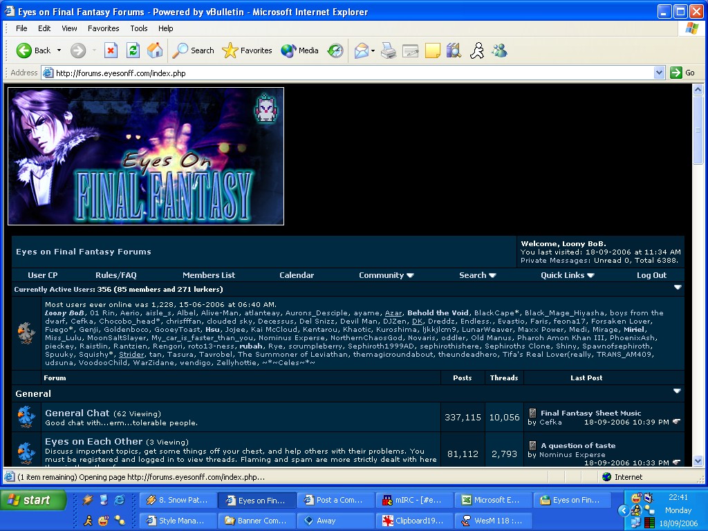Open Azar's profile in the active users list
This screenshot has height=531, width=708.
393,313
